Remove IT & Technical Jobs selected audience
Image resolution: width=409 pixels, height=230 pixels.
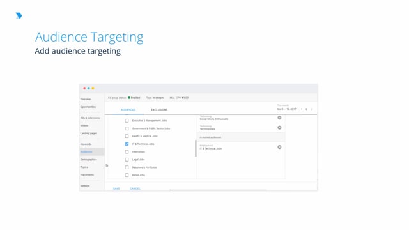tap(279, 147)
